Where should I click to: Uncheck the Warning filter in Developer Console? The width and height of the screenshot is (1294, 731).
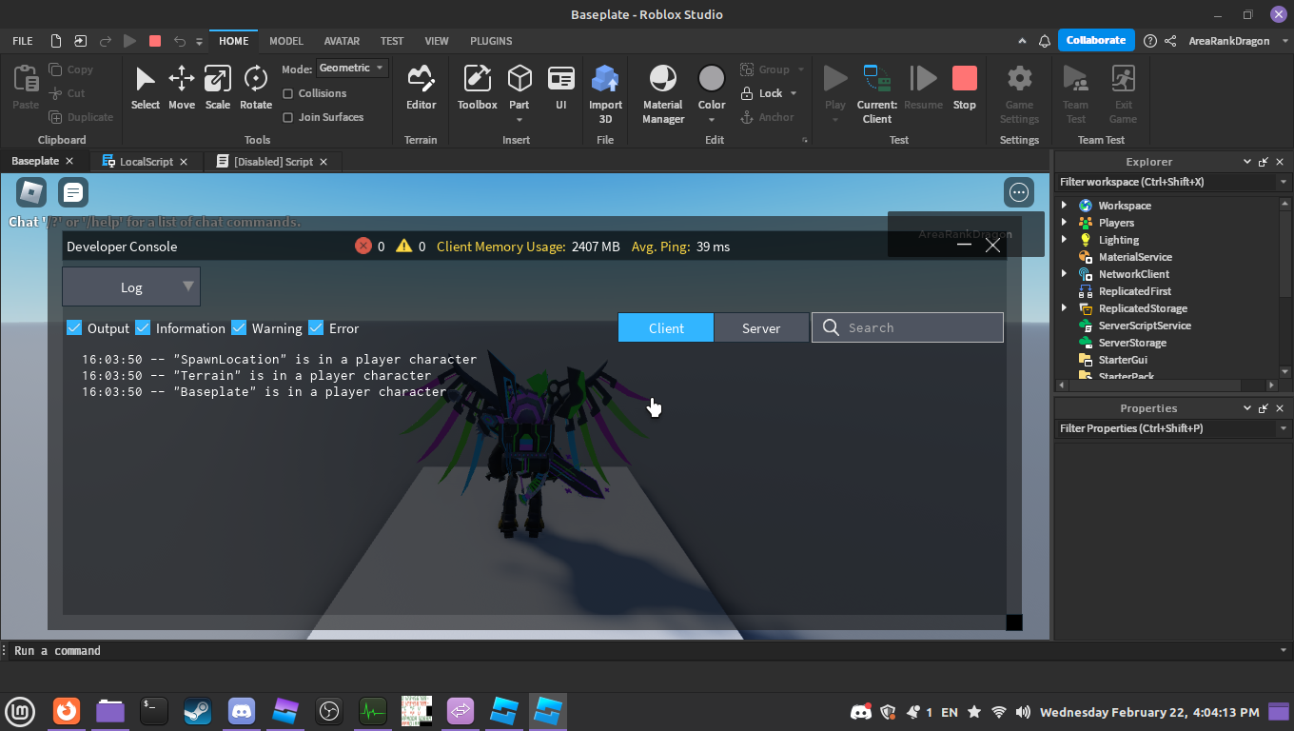tap(238, 327)
